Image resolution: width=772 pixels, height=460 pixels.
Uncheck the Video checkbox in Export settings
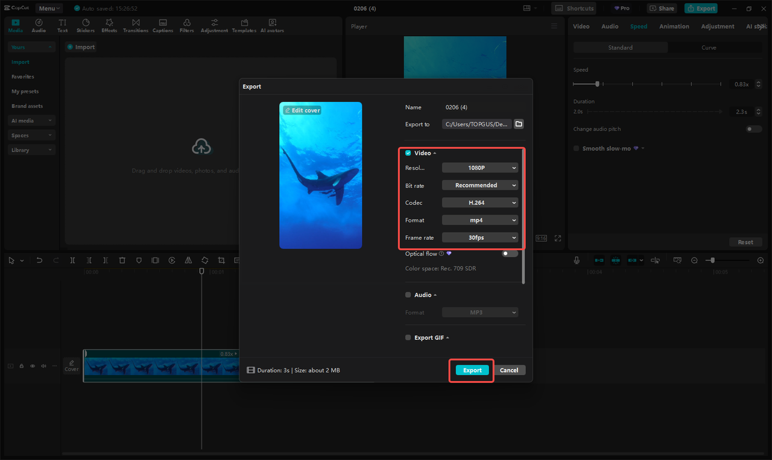tap(408, 153)
